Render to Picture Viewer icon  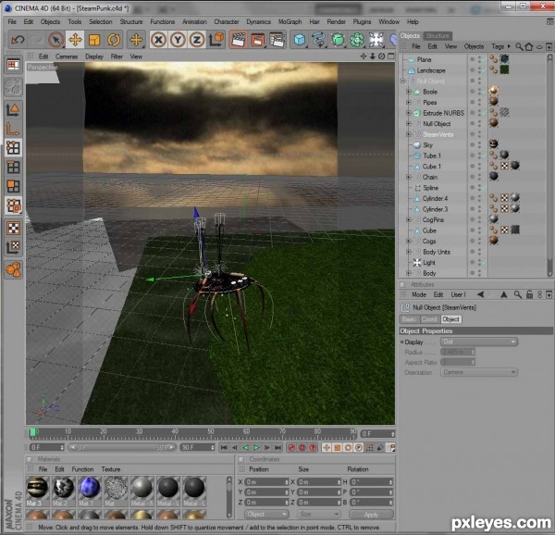coord(258,40)
